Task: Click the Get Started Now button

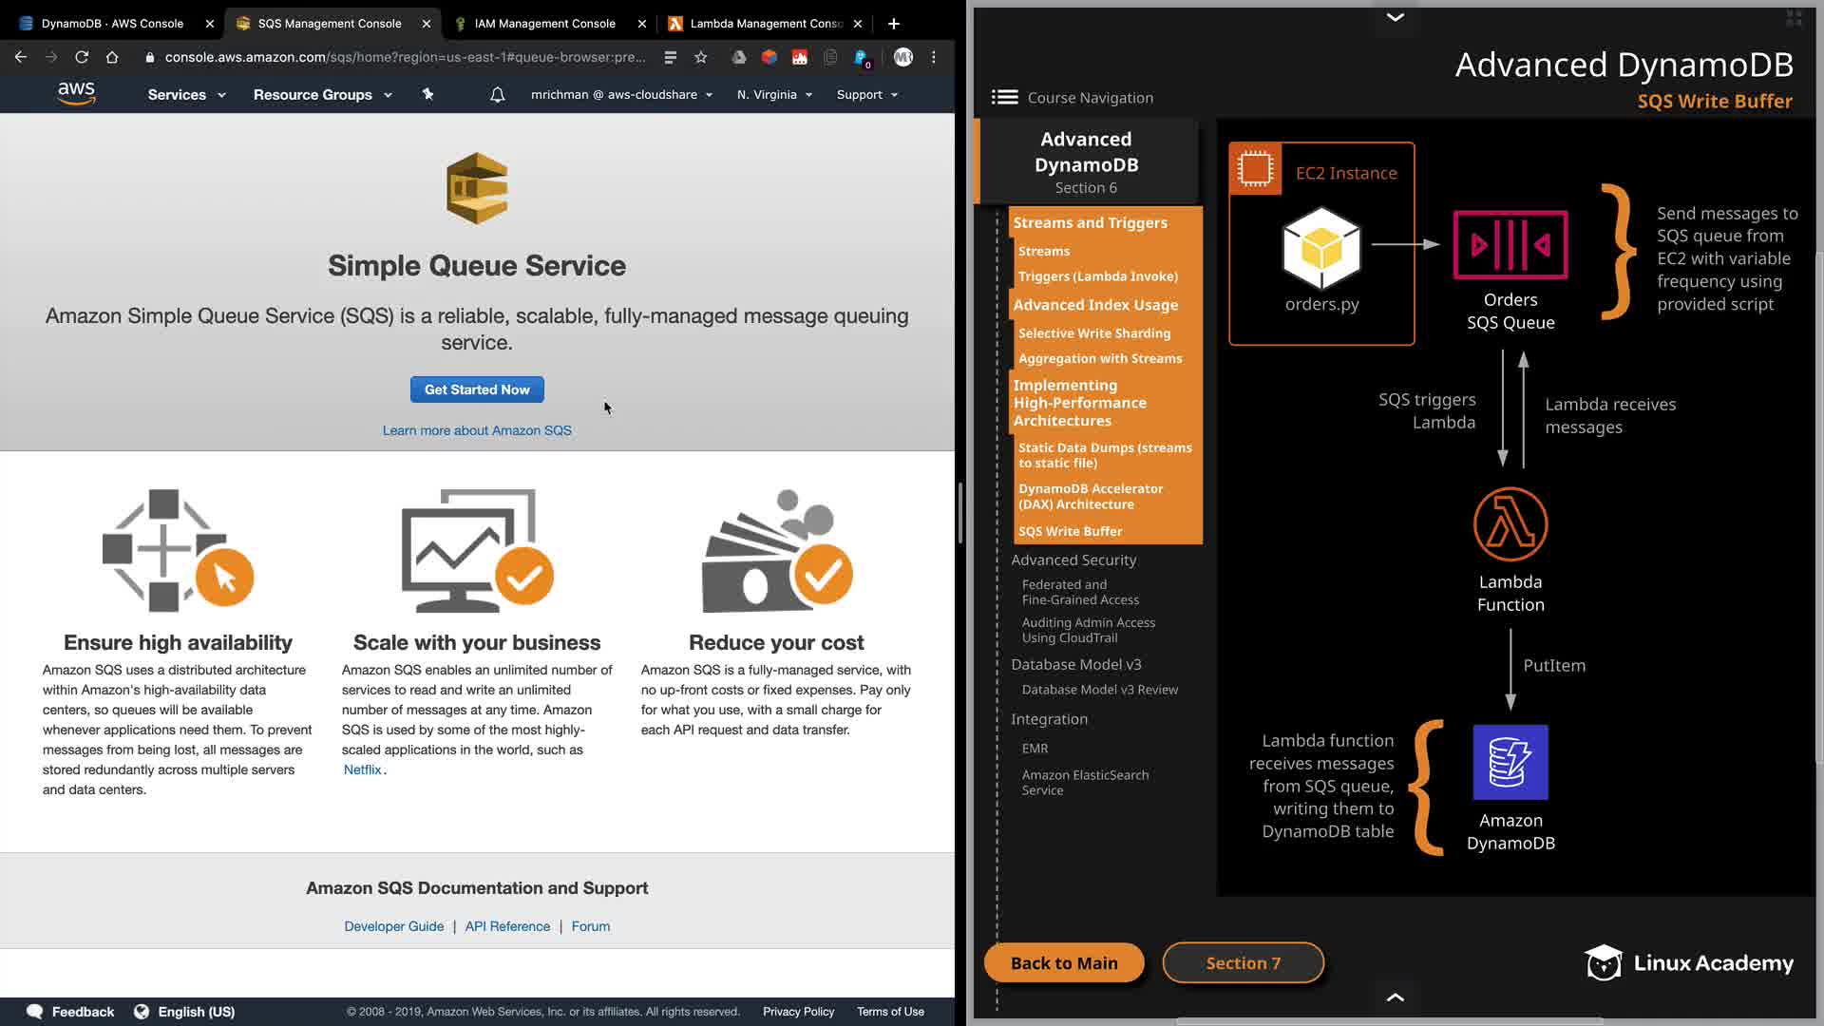Action: [x=477, y=389]
